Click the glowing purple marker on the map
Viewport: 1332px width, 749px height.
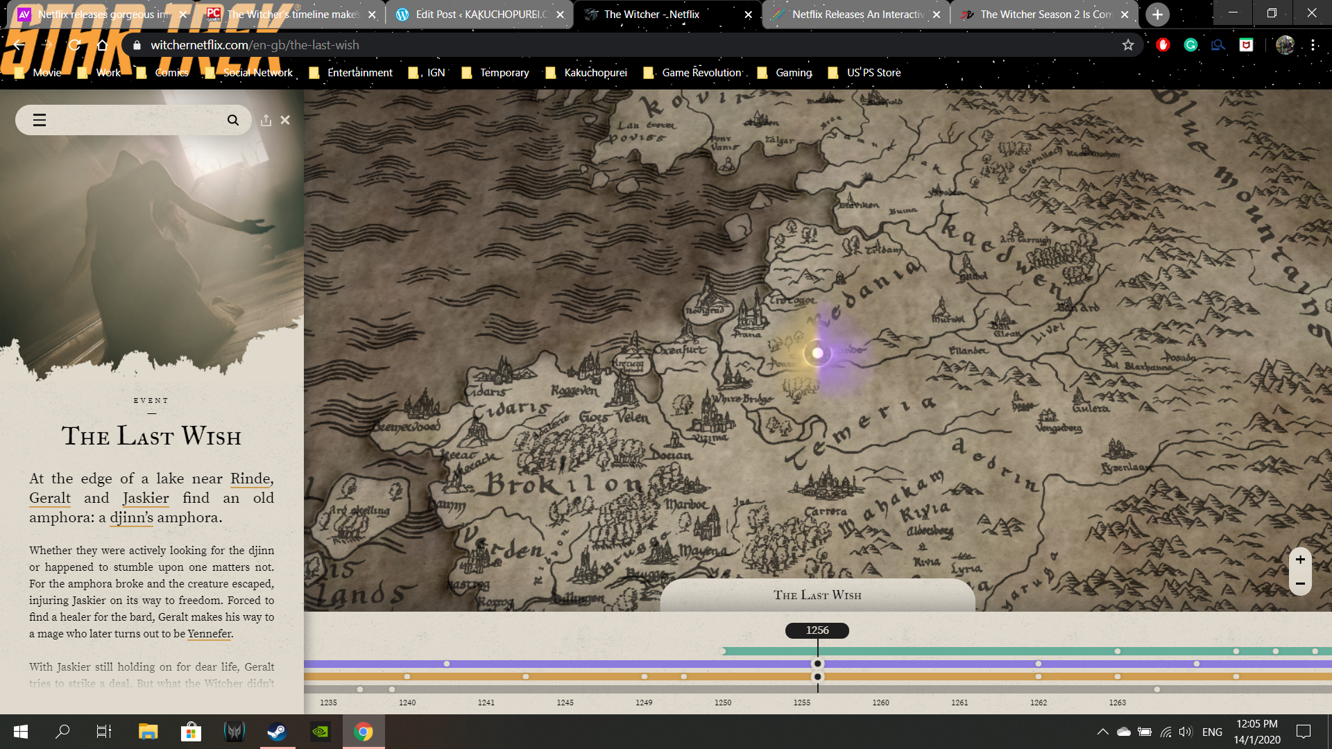click(x=818, y=353)
